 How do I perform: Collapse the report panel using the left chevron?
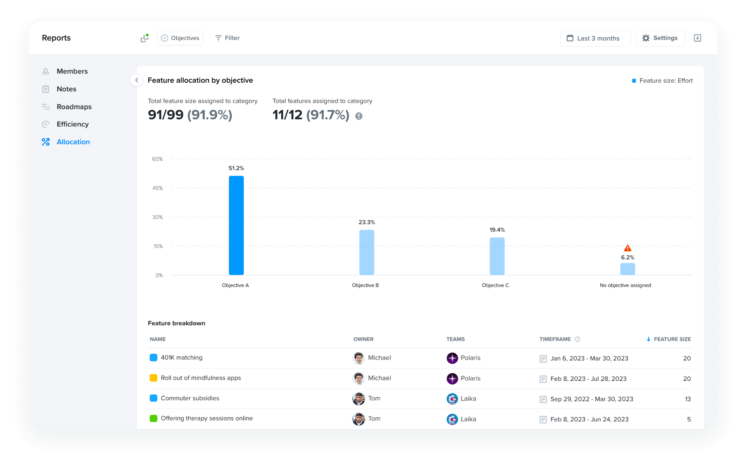coord(136,80)
